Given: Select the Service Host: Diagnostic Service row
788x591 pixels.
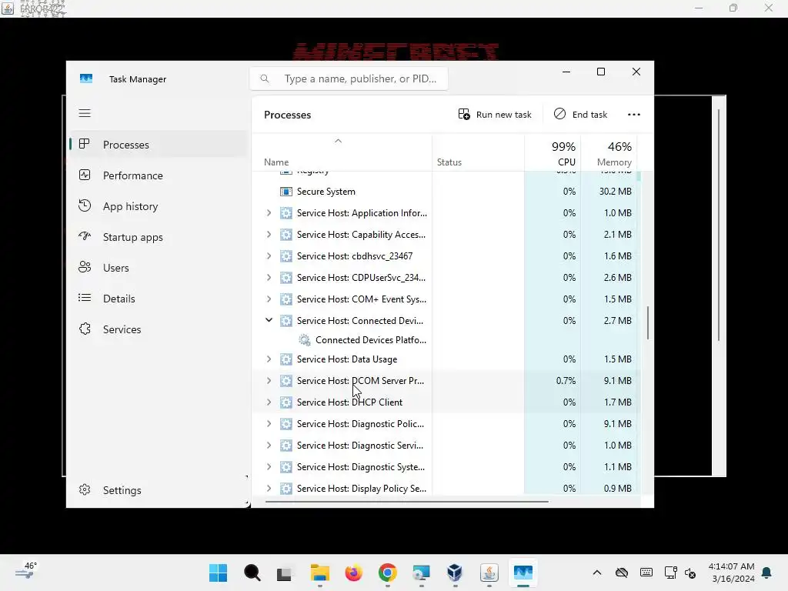Looking at the screenshot, I should tap(446, 446).
